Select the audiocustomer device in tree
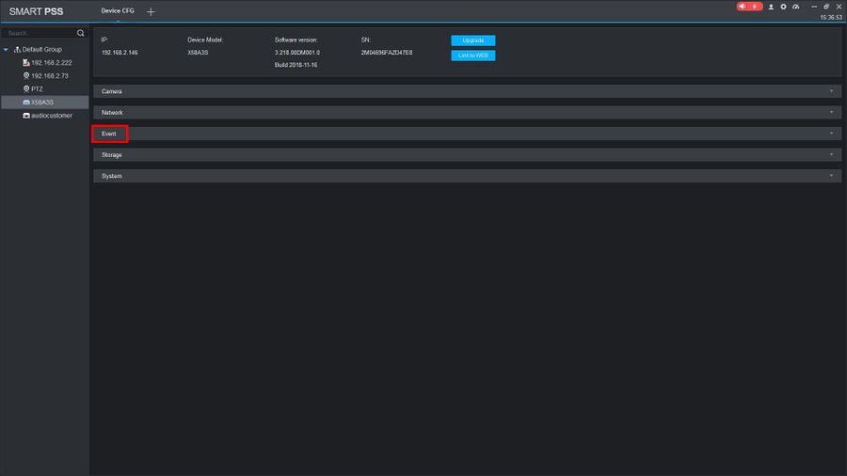 [x=52, y=116]
